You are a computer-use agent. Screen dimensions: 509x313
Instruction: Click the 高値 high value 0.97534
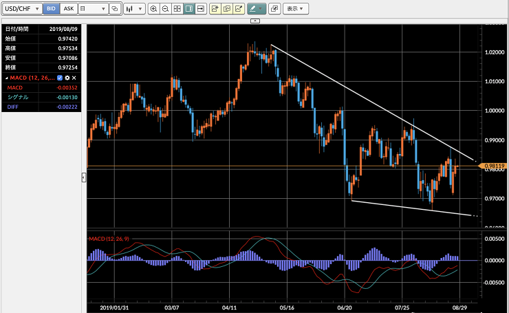point(68,48)
